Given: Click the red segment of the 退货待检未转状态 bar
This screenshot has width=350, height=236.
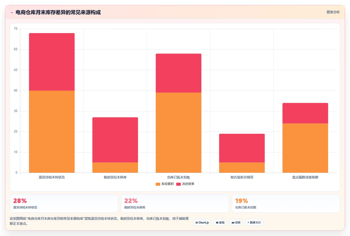Looking at the screenshot, I should click(x=52, y=62).
